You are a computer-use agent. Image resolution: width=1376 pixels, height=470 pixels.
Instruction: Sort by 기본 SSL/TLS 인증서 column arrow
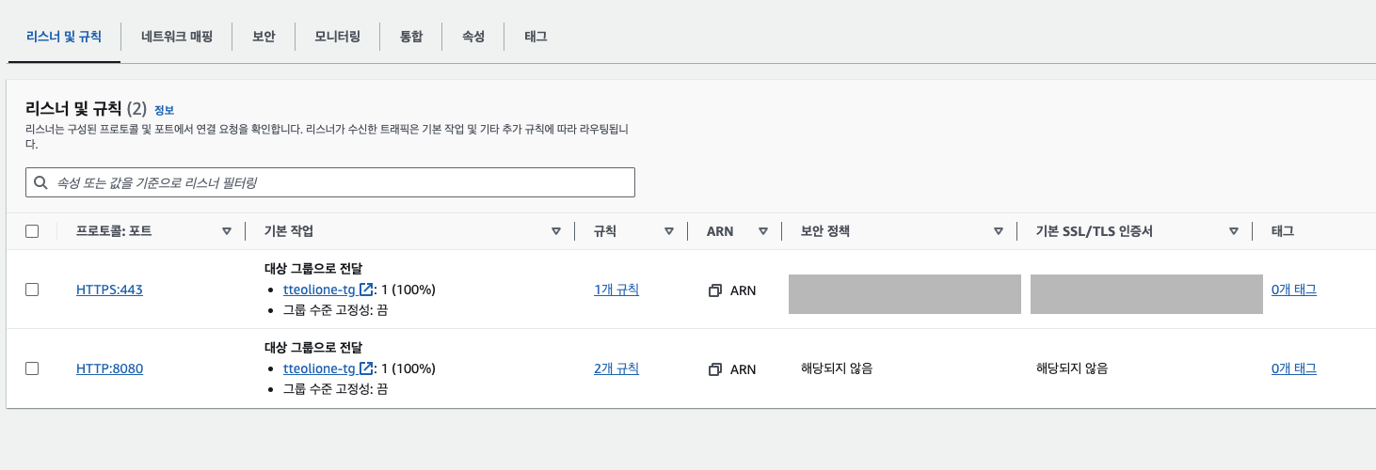point(1234,231)
